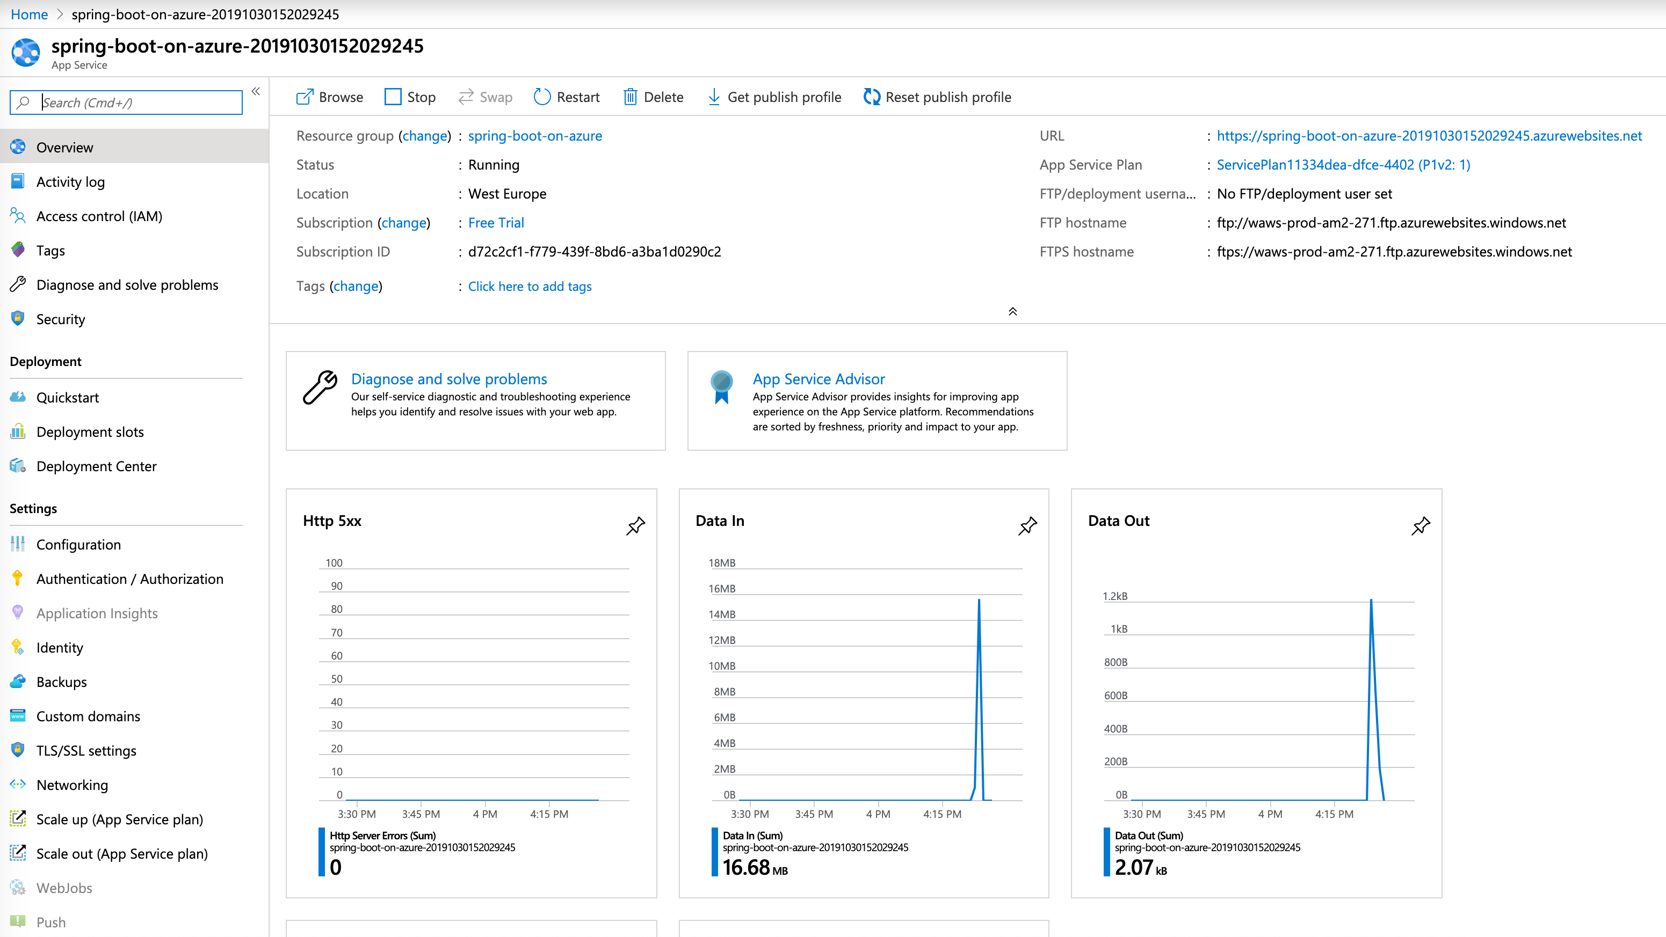Pin the Data In chart

[x=1027, y=525]
